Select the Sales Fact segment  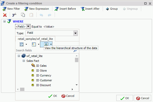(x=33, y=61)
